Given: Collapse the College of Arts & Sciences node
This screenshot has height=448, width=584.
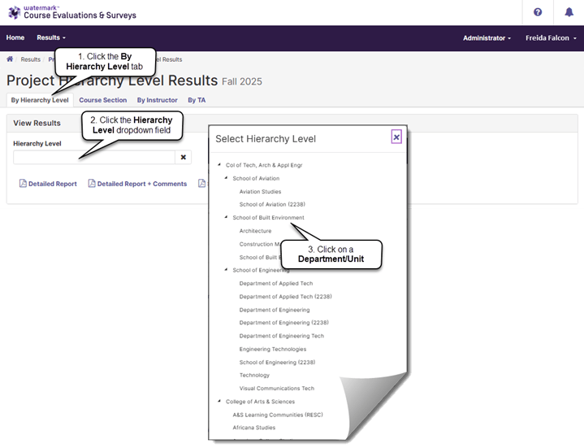Looking at the screenshot, I should coord(219,401).
